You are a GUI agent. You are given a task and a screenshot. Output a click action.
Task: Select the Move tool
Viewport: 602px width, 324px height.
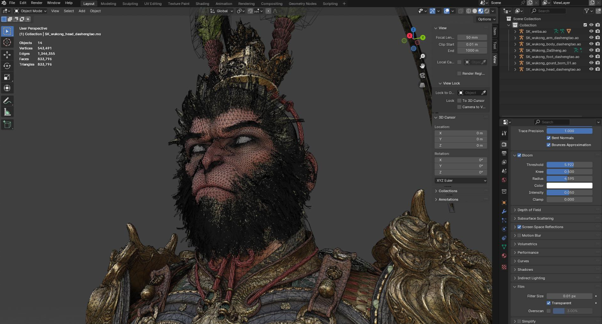pos(7,55)
